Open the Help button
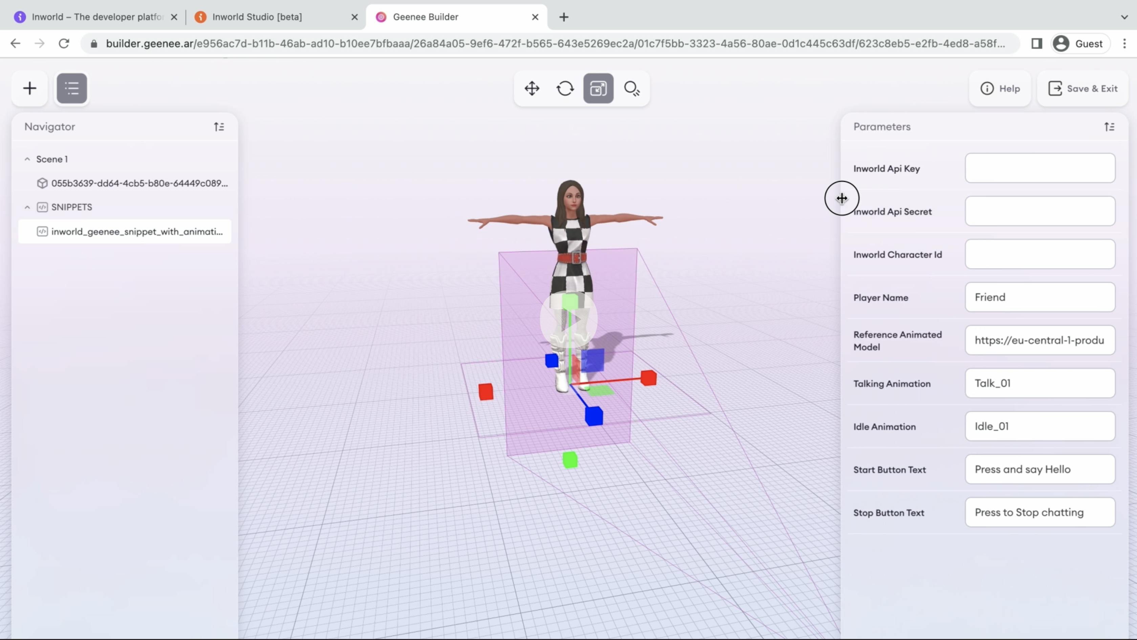Screen dimensions: 1137x640 point(1000,88)
